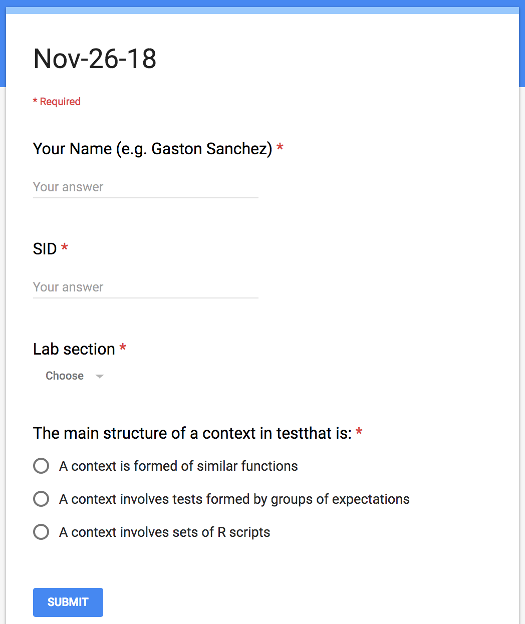Select radio for 'formed of similar functions'
Screen dimensions: 525x624
tap(41, 466)
